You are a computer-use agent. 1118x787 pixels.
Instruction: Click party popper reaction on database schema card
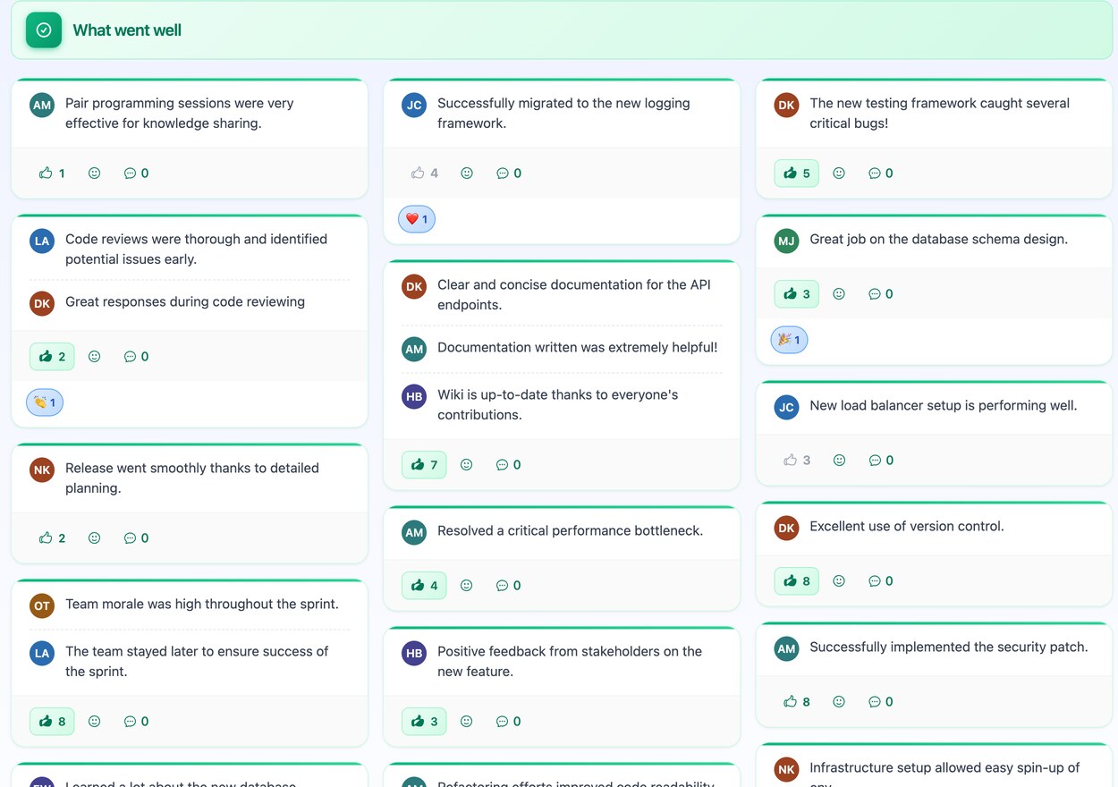point(789,340)
